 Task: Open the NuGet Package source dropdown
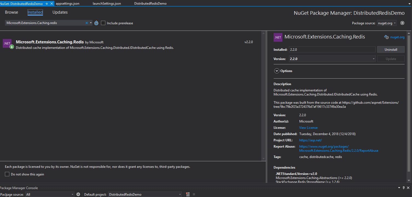click(387, 23)
